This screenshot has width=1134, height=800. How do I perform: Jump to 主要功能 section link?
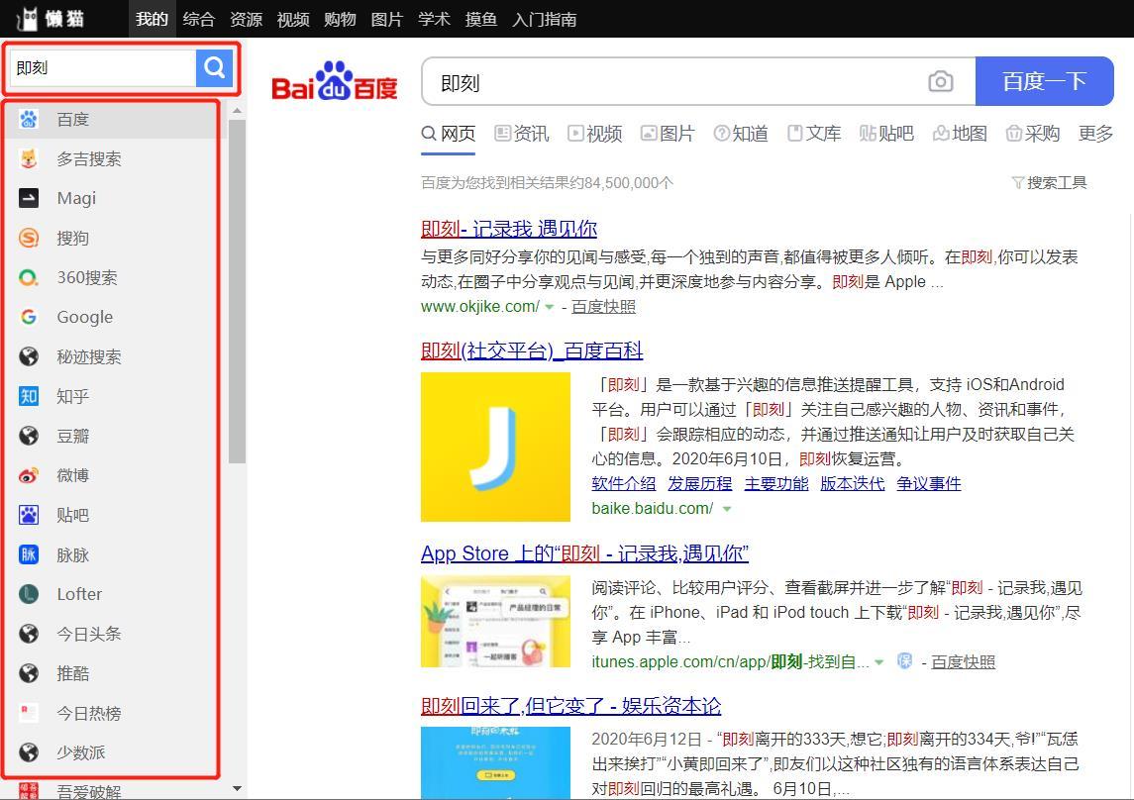(x=776, y=483)
